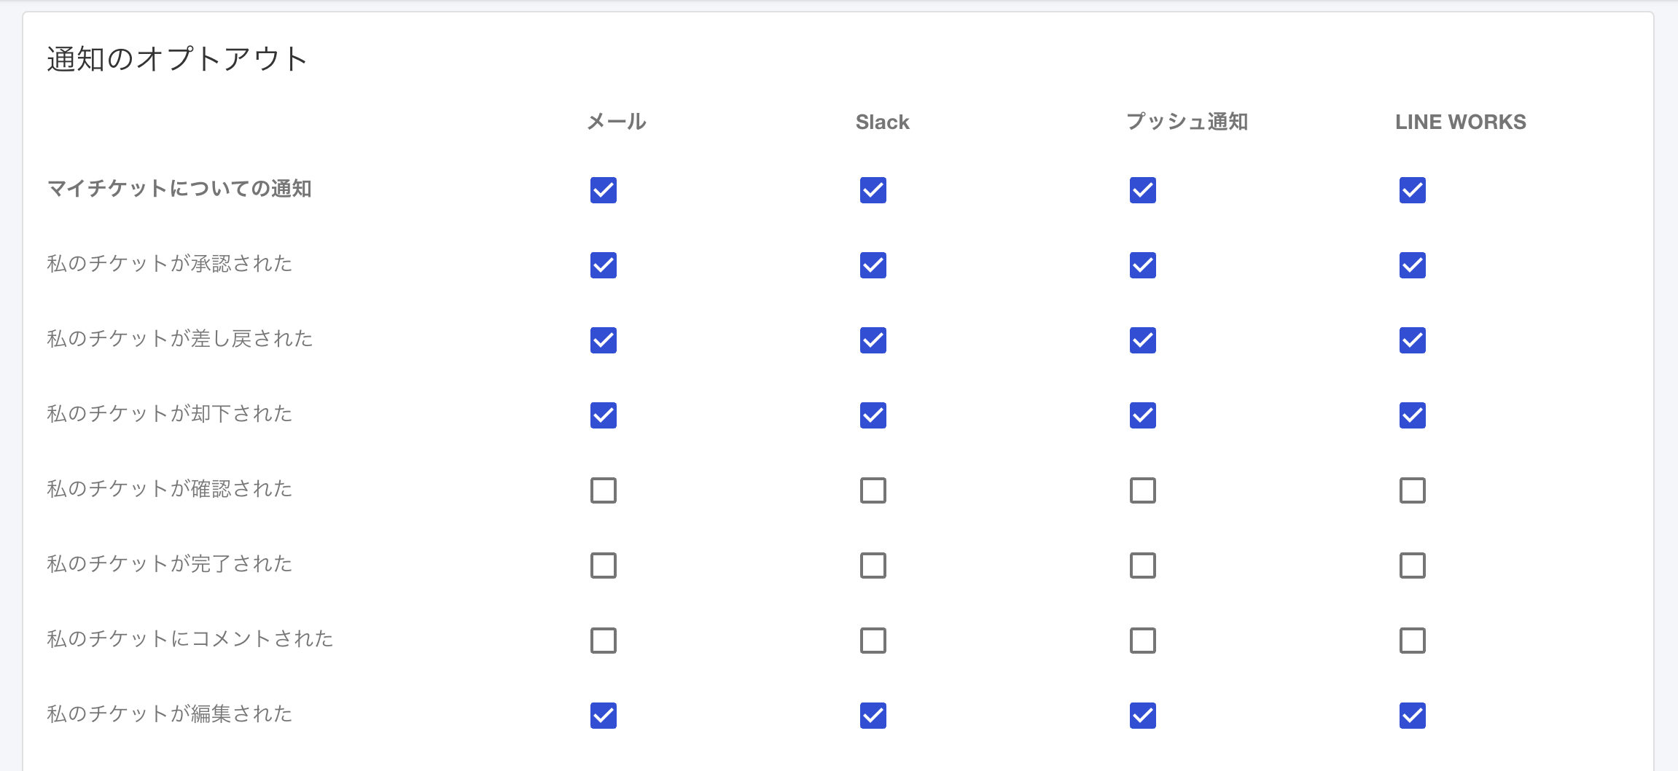Uncheck メール for 私のチケットが編集された
This screenshot has width=1678, height=771.
(604, 716)
